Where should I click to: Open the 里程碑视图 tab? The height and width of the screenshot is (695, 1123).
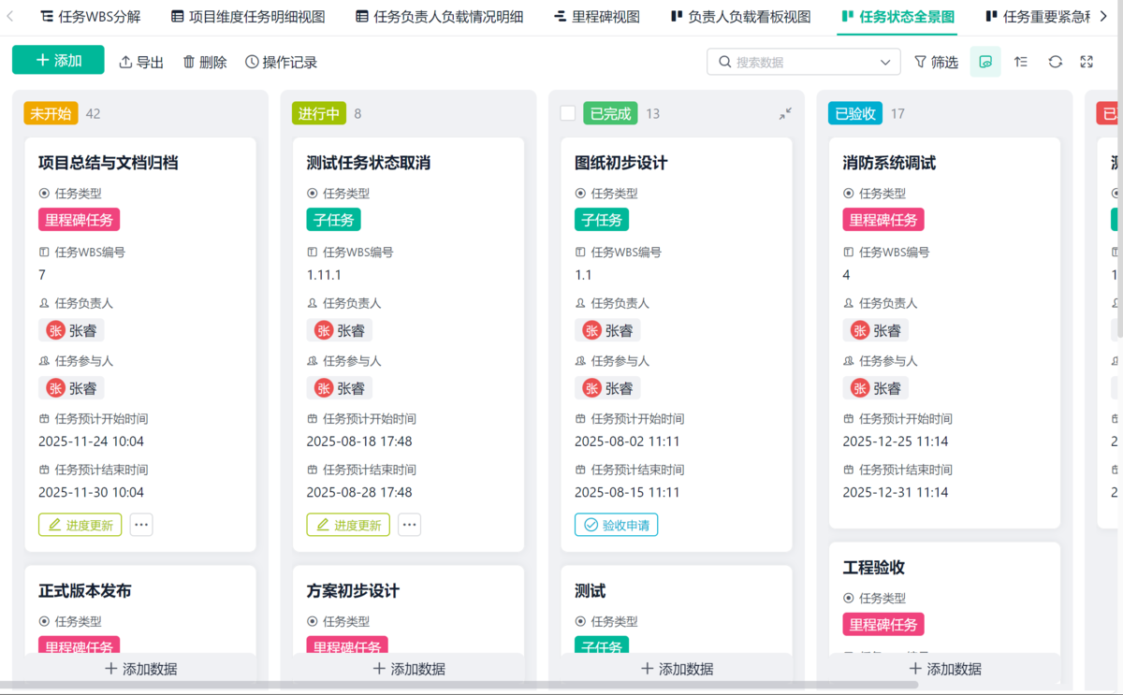(597, 16)
